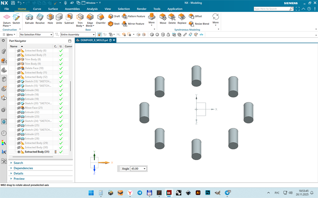Open the History clock sidebar tab
The image size is (318, 198).
[4, 133]
